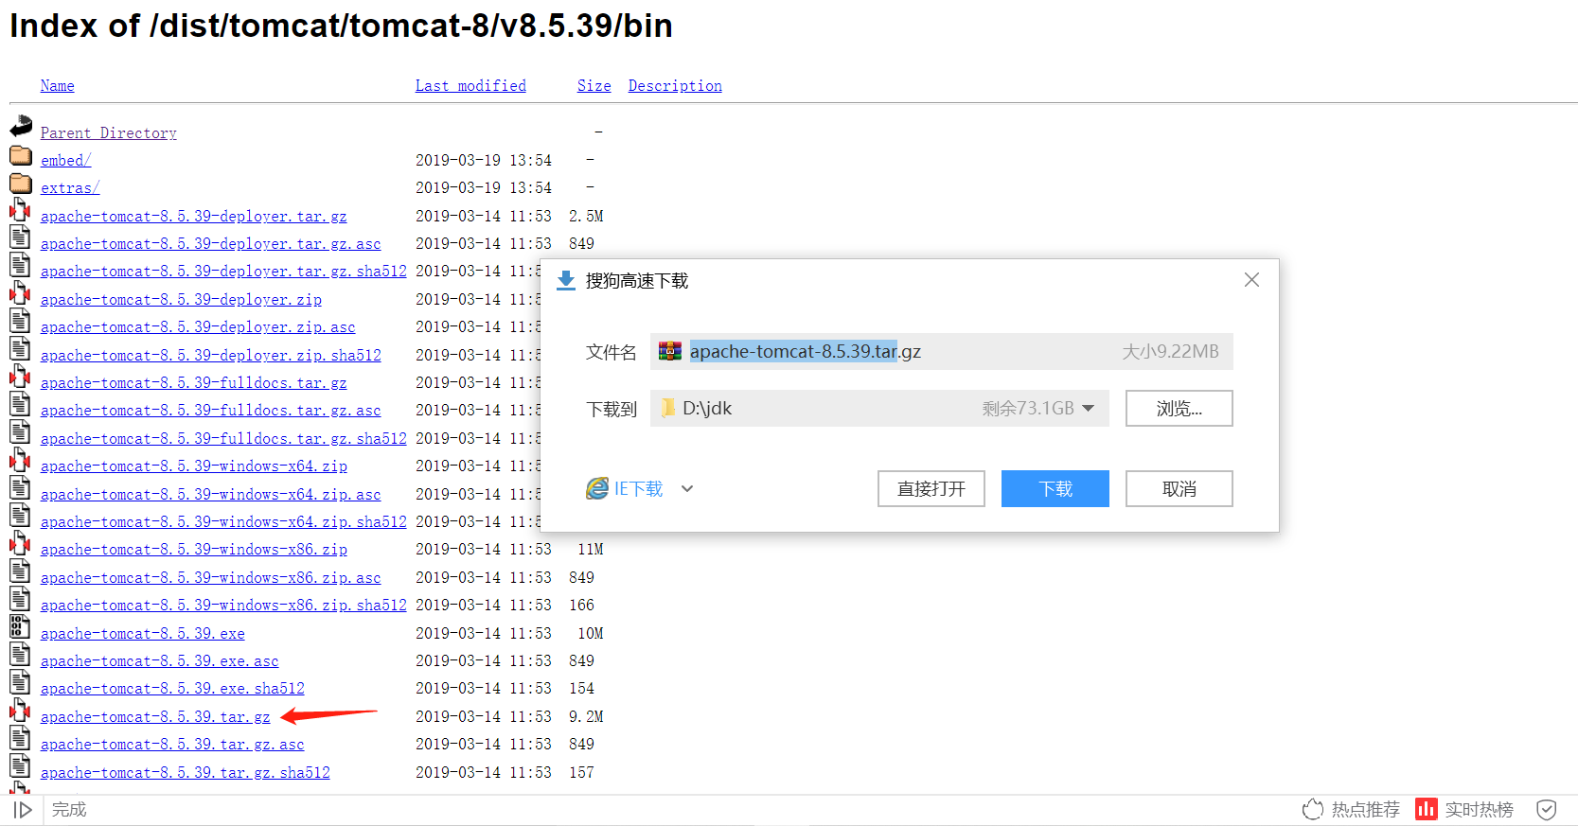Download apache-tomcat-8.5.39.tar.gz

tap(155, 717)
